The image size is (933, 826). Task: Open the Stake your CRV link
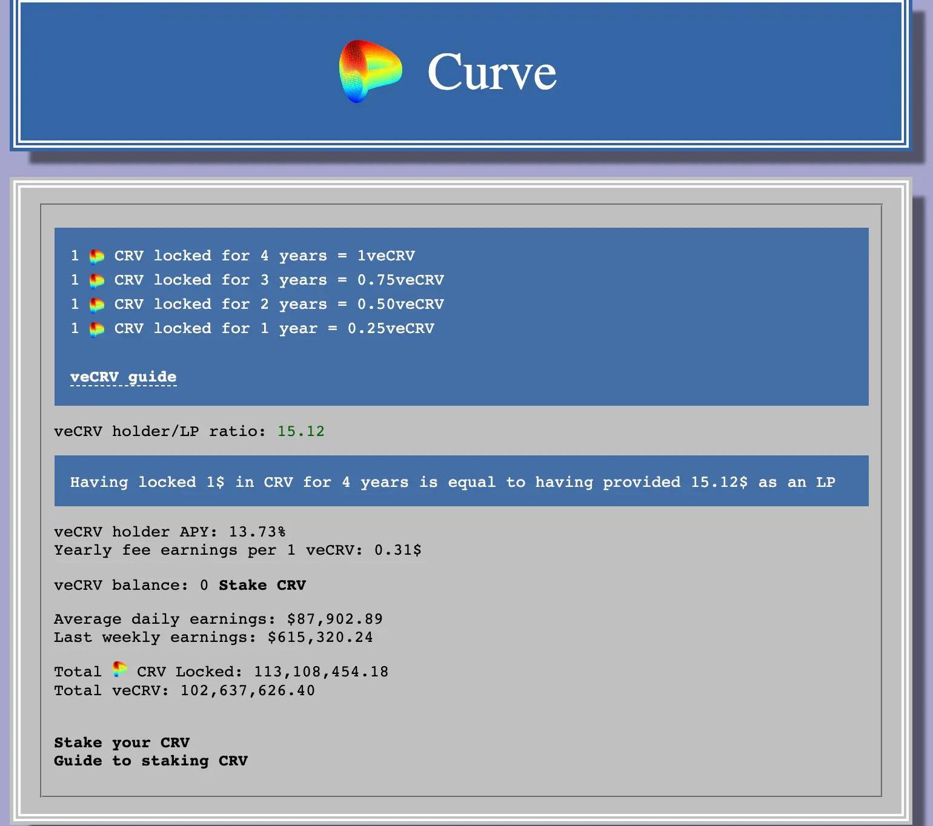point(122,742)
